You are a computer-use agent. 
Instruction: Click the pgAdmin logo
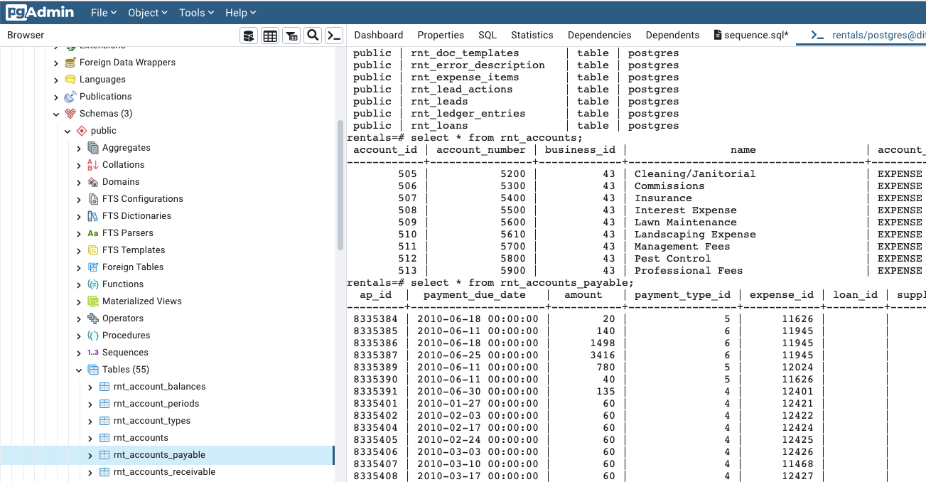click(40, 13)
